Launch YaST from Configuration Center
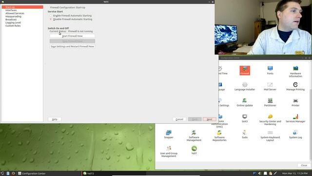Screen dimensions: 312x176 pos(194,150)
